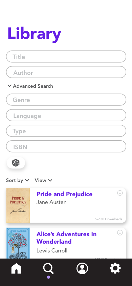
Task: Select the Language input field
Action: pos(66,115)
